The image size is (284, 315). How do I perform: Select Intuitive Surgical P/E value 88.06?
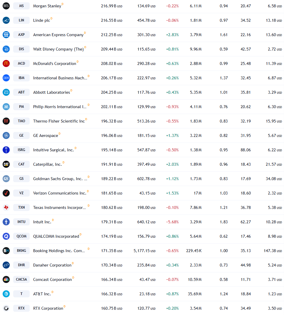(246, 150)
